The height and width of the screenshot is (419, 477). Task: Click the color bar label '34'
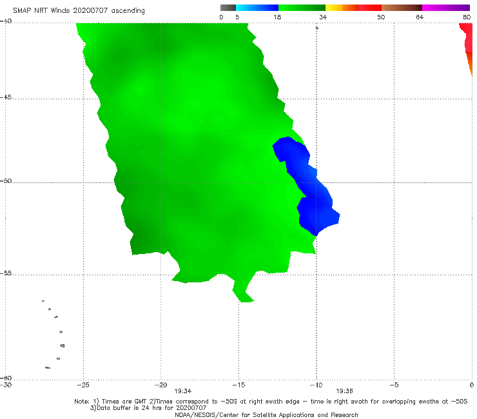[323, 17]
